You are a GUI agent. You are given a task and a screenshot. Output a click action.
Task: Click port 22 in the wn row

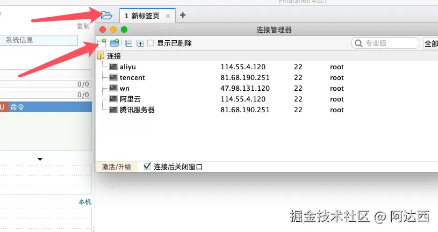click(x=298, y=89)
